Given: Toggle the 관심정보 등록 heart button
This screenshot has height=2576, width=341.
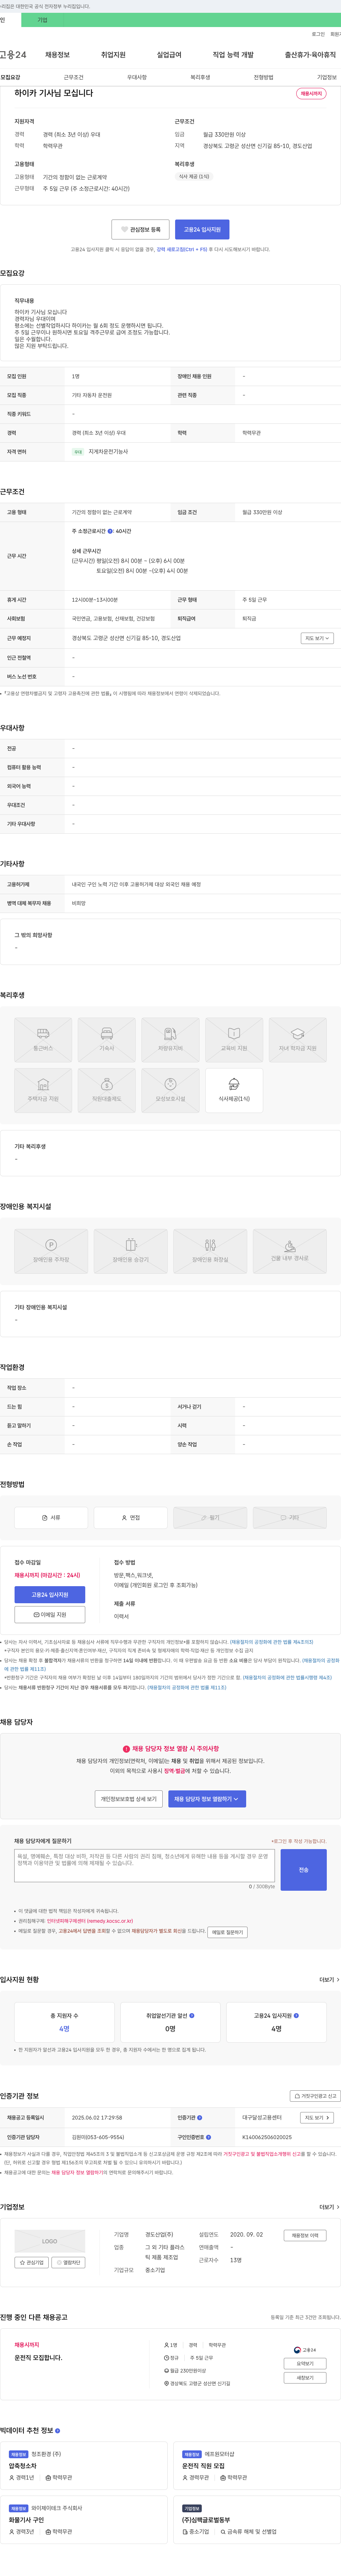Looking at the screenshot, I should click(x=141, y=229).
